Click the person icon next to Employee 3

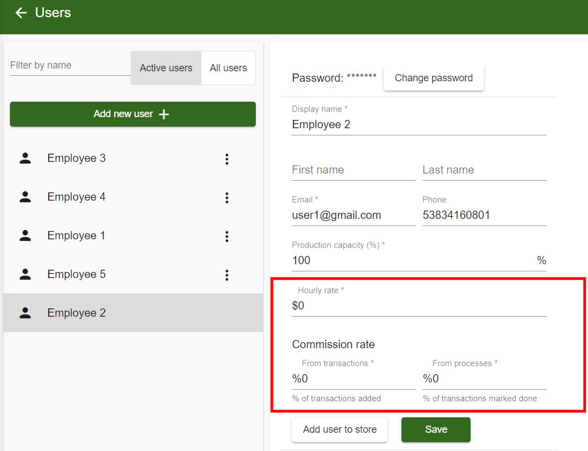coord(25,158)
